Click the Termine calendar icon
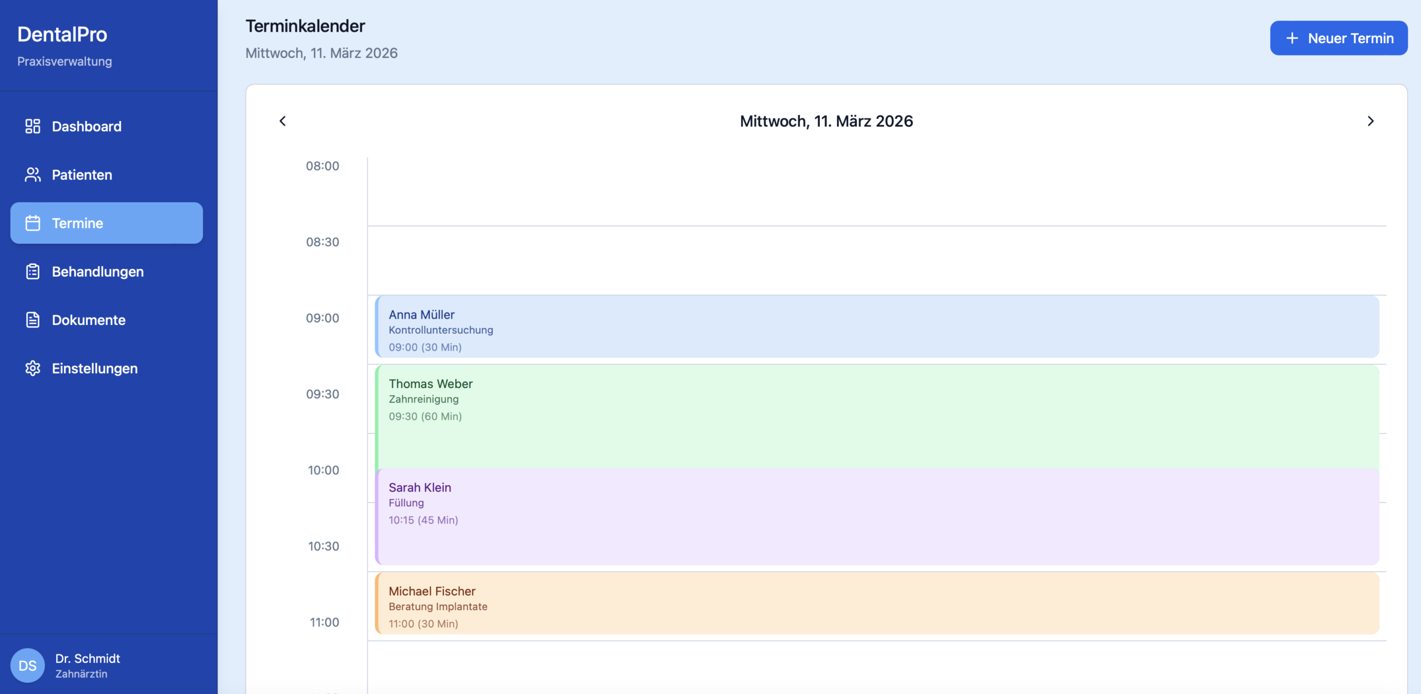Screen dimensions: 1421x694 [x=33, y=223]
